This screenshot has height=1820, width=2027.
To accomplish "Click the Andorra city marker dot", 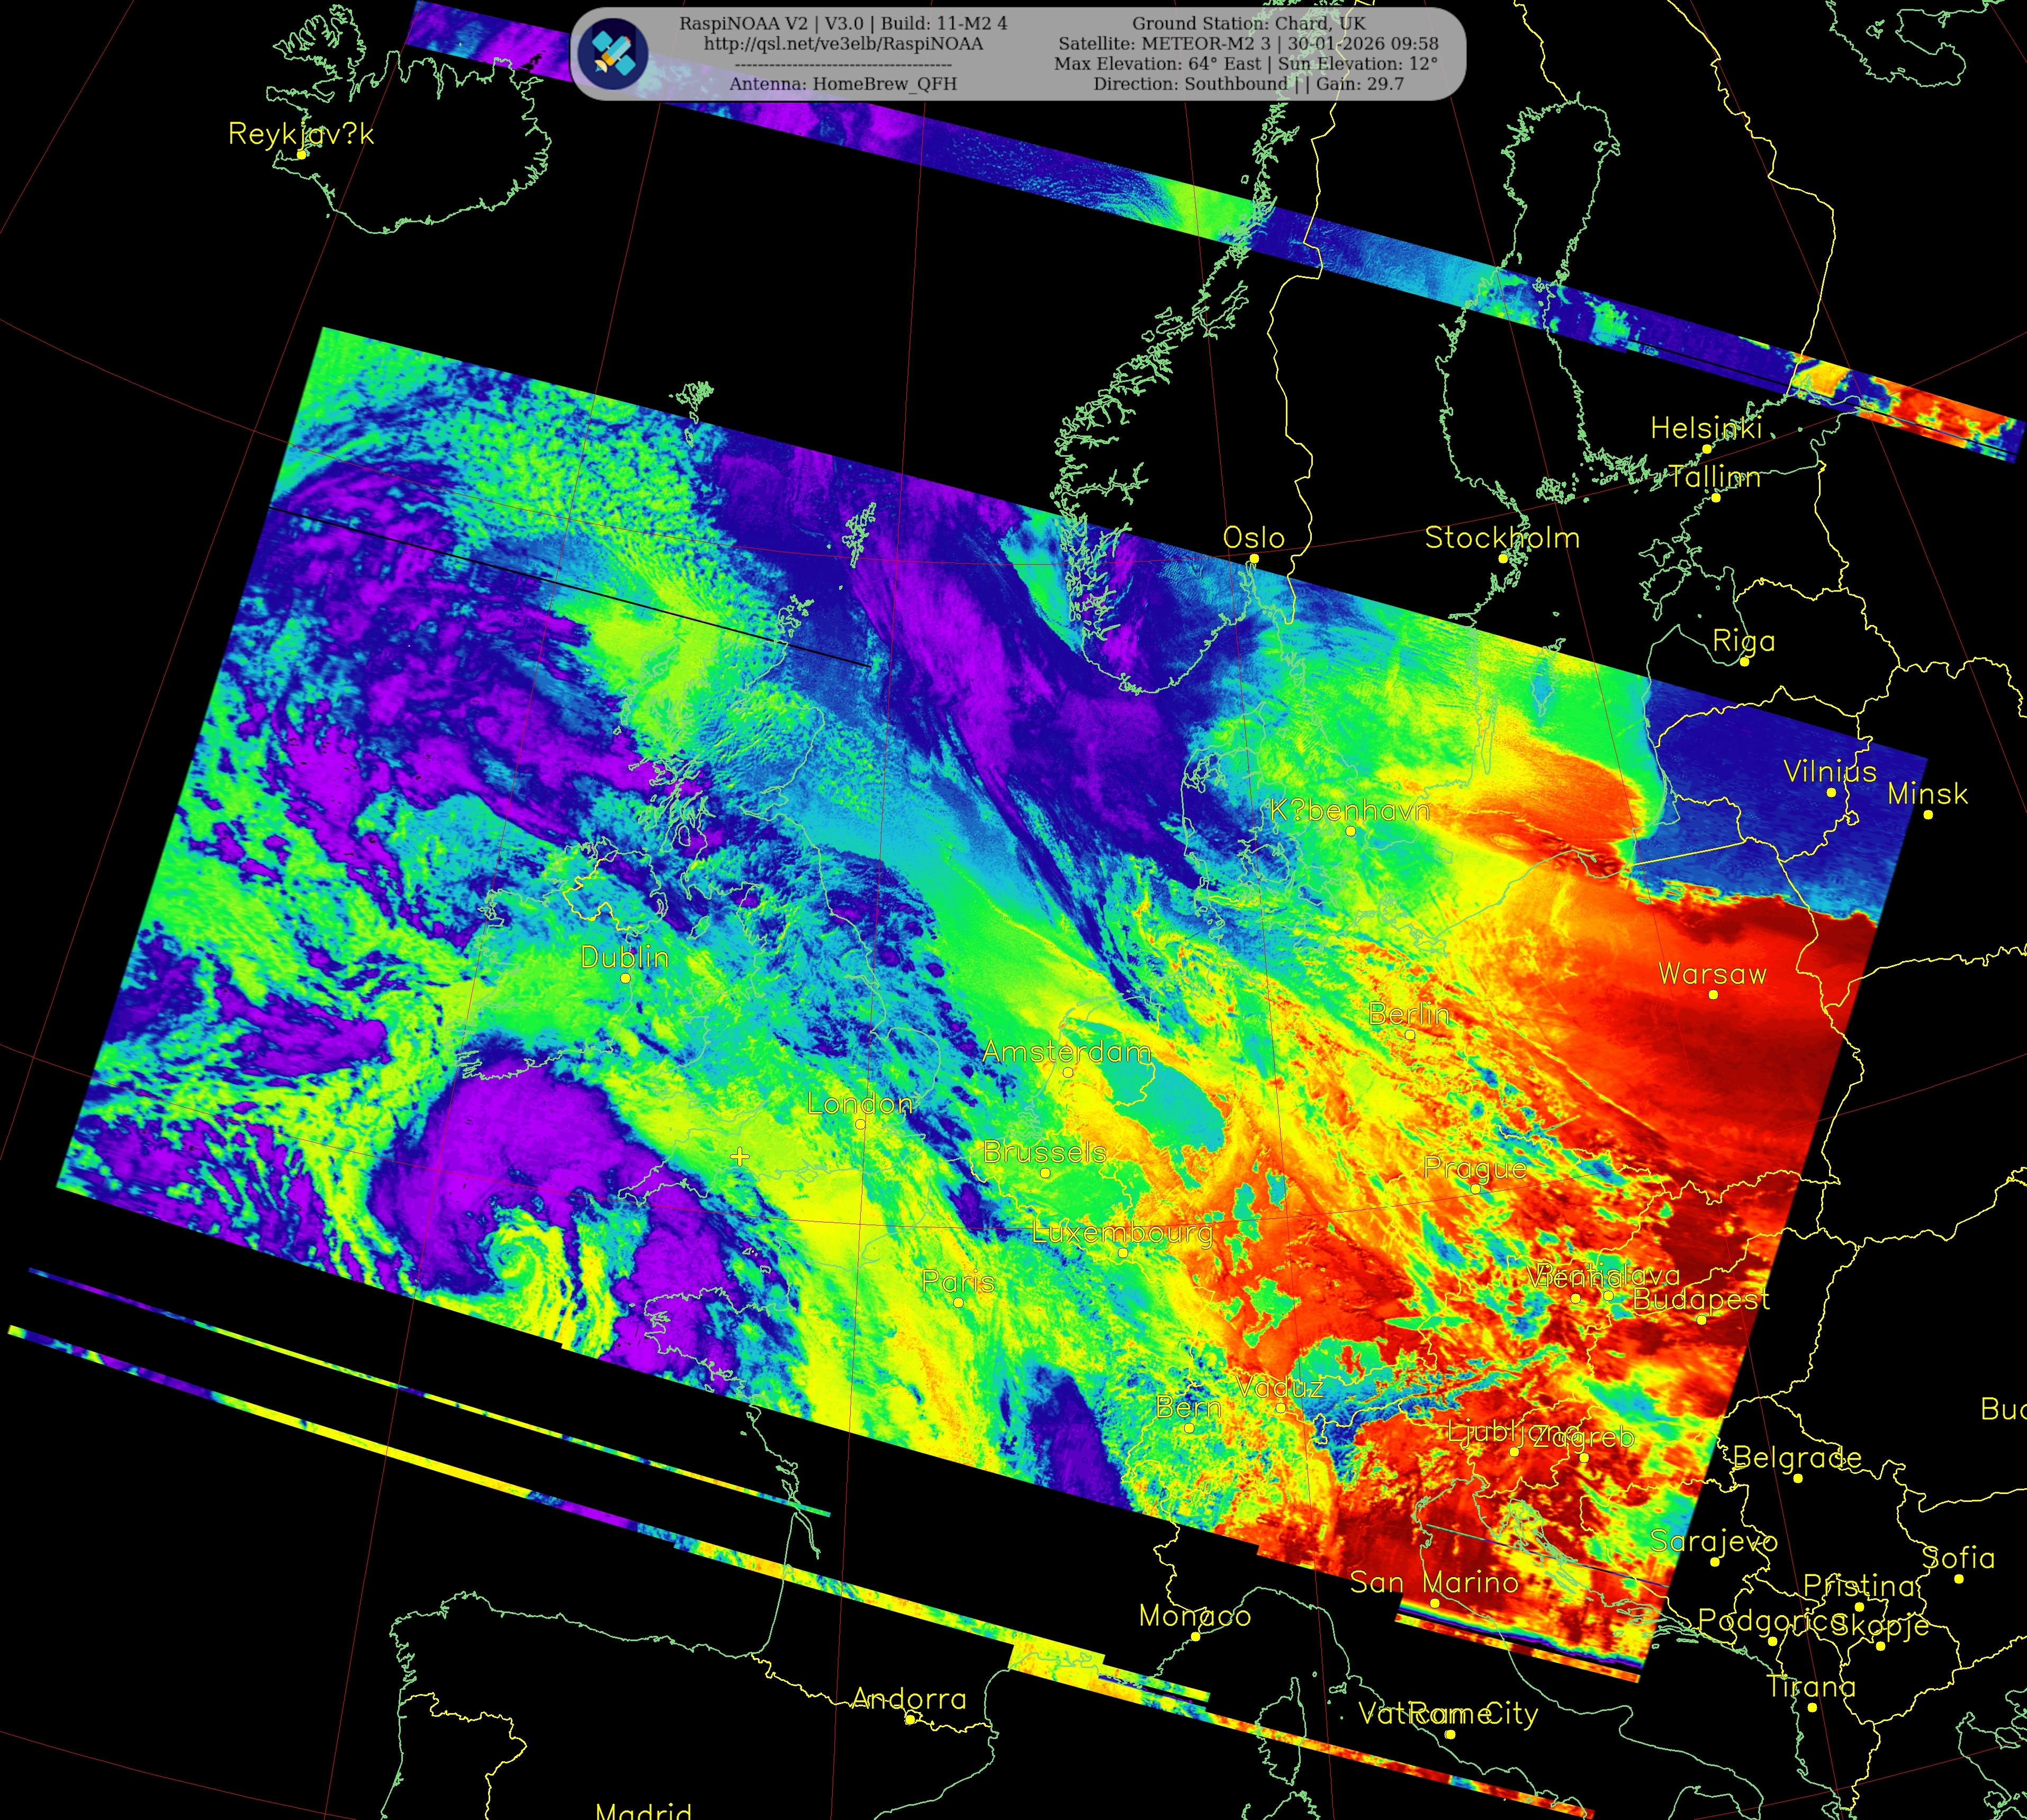I will (909, 1720).
